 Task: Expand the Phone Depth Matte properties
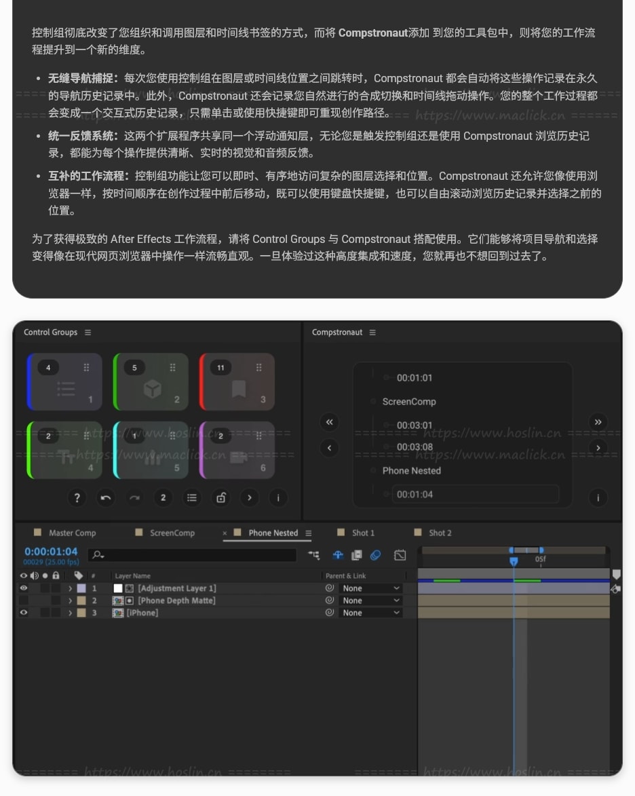[x=70, y=601]
